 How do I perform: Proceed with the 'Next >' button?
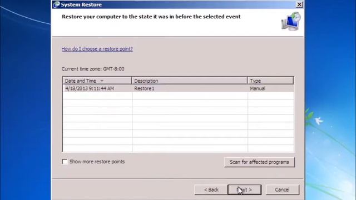click(245, 189)
